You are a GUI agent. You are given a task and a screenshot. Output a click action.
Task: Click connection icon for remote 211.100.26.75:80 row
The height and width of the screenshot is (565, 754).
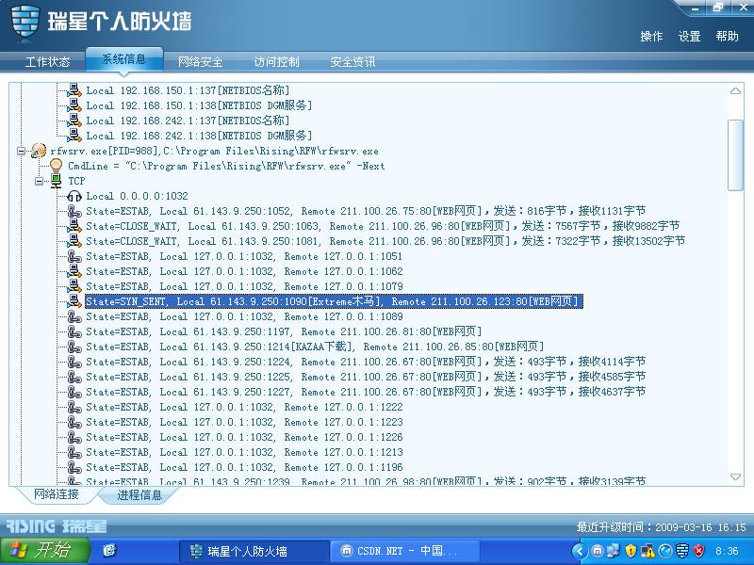(74, 211)
